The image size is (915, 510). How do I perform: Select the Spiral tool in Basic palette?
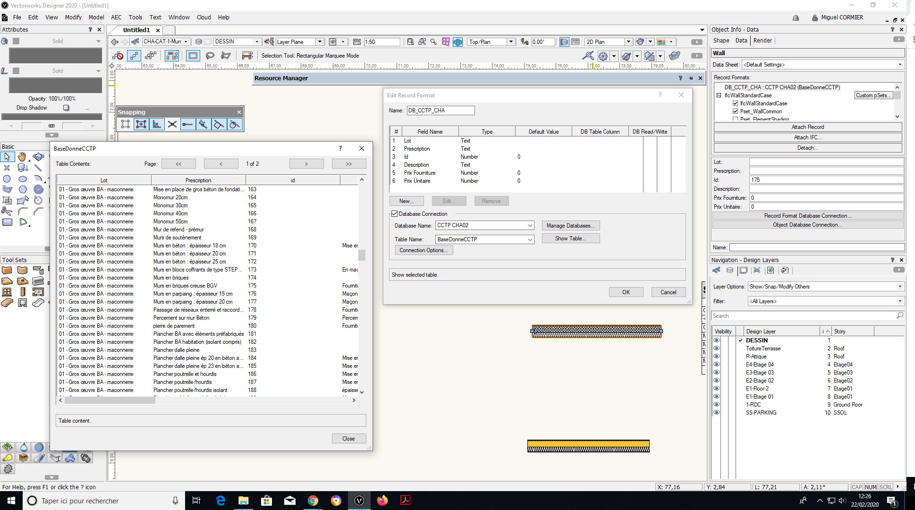point(38,189)
